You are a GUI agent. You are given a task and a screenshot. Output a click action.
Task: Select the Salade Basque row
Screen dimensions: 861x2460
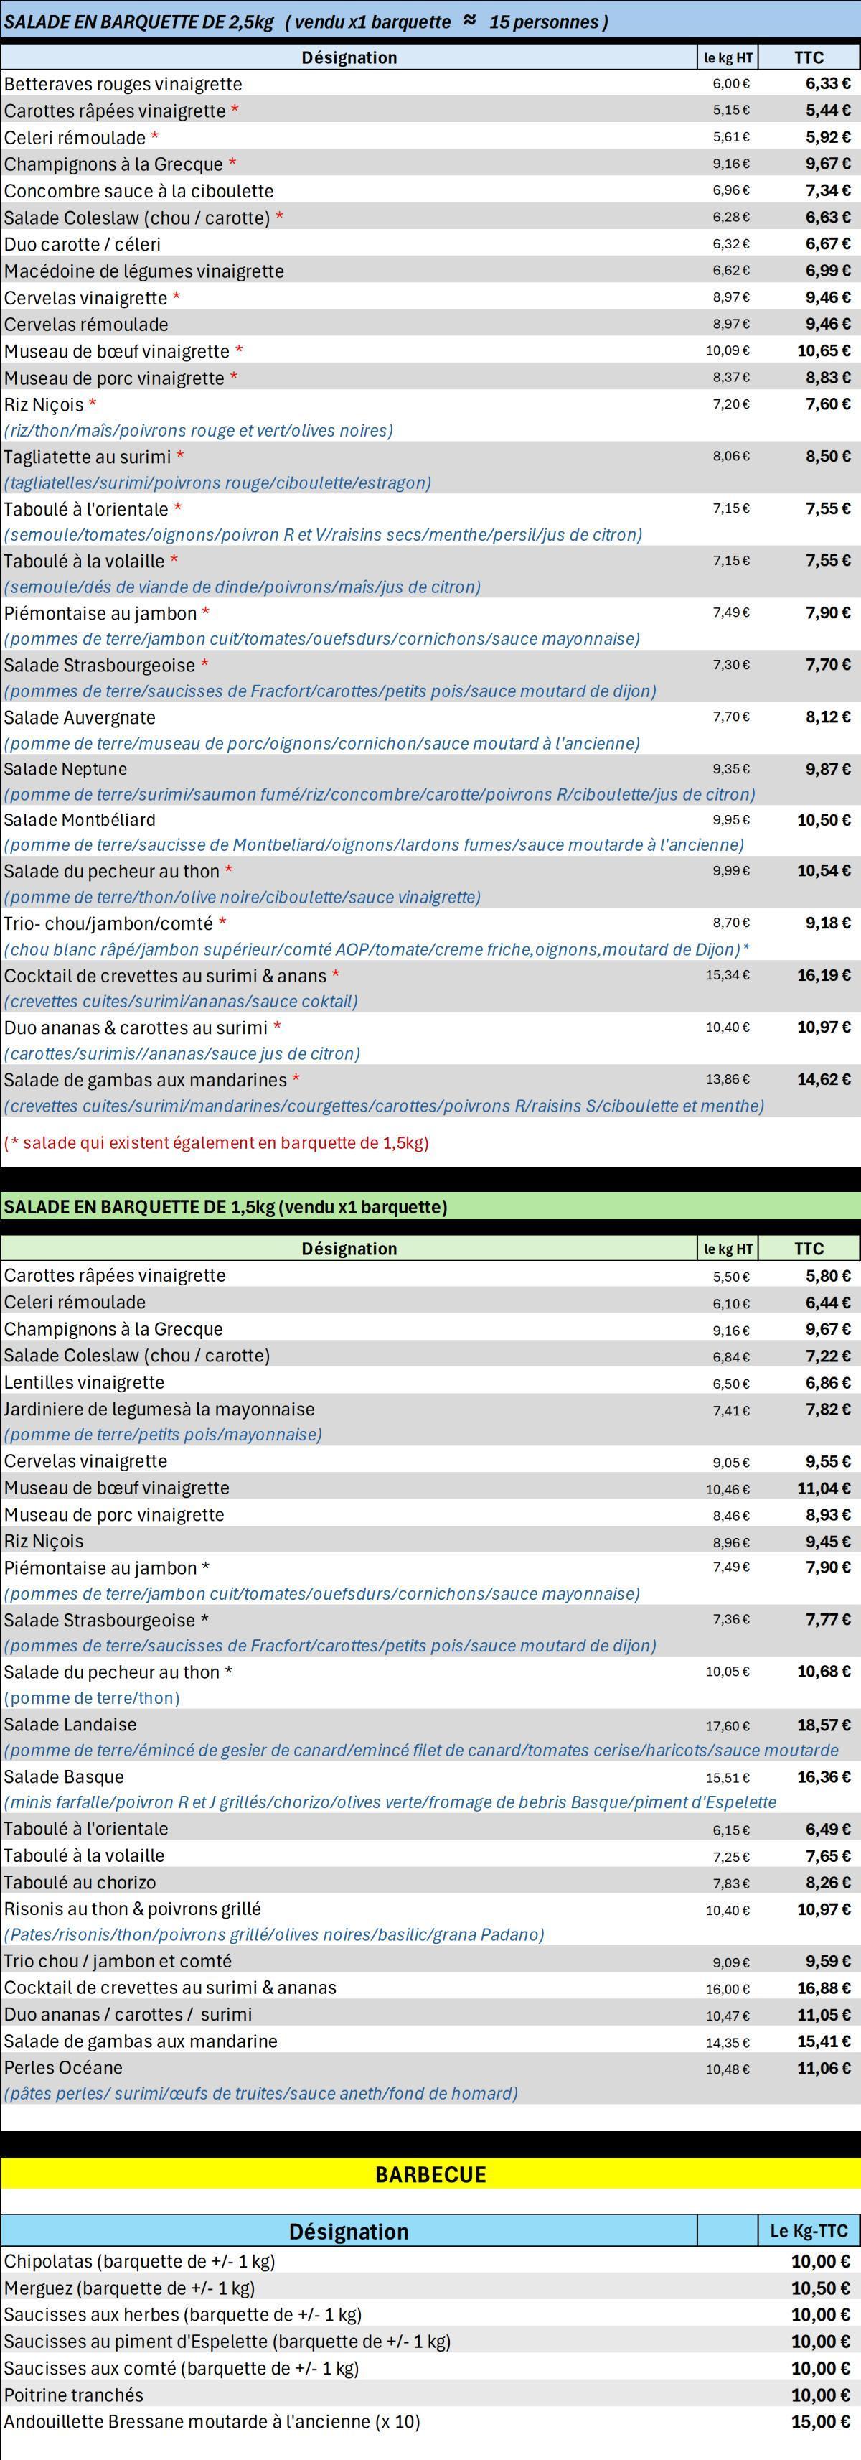tap(430, 1789)
